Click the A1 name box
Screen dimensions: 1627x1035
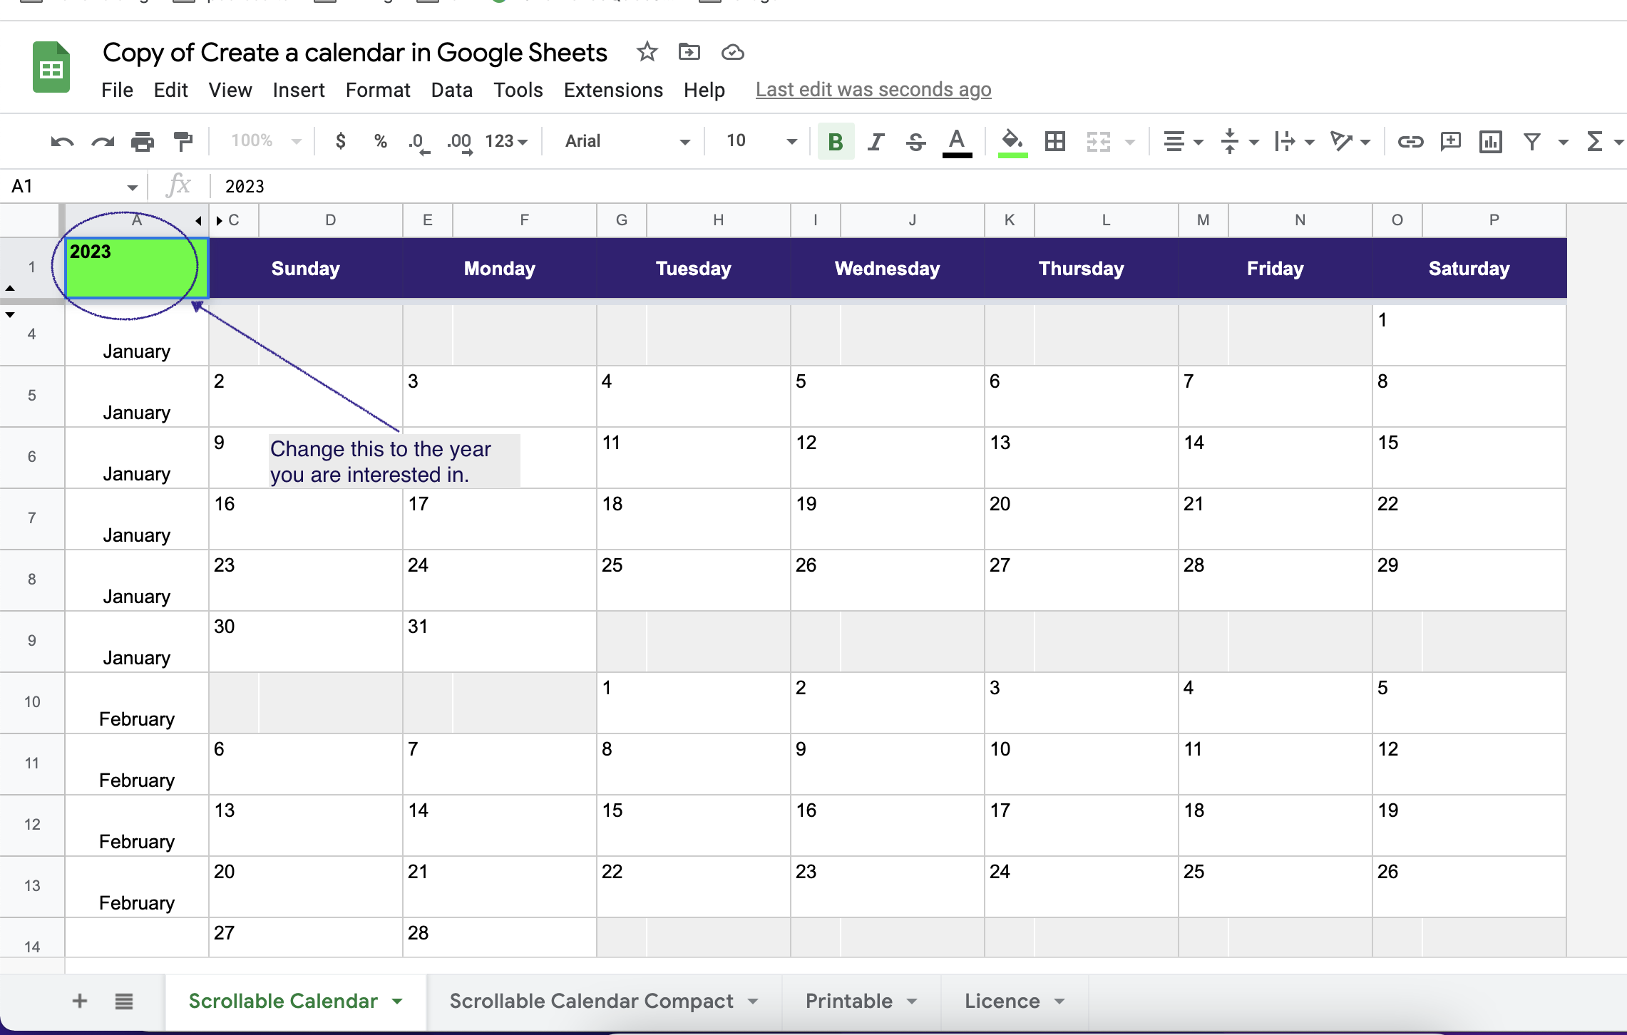(x=73, y=186)
